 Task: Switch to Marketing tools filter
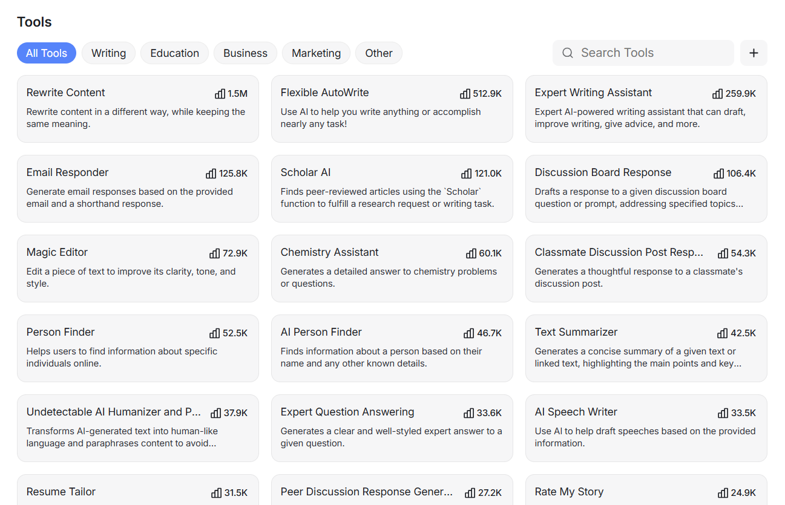point(317,53)
